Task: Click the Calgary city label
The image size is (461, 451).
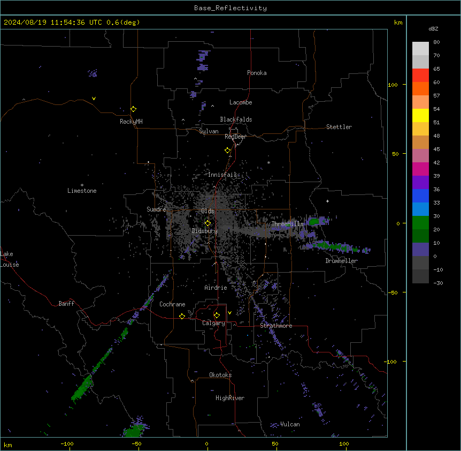Action: click(213, 323)
